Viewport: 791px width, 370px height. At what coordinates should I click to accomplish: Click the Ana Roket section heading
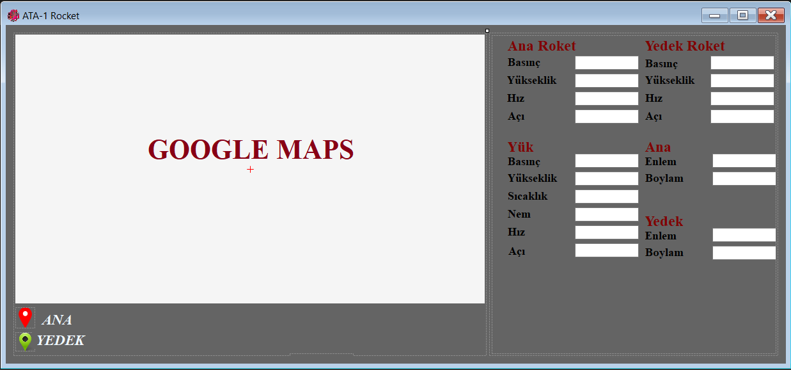point(542,46)
